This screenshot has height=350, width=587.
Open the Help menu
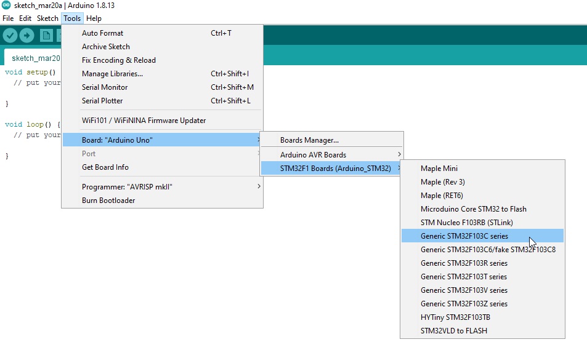pos(94,18)
